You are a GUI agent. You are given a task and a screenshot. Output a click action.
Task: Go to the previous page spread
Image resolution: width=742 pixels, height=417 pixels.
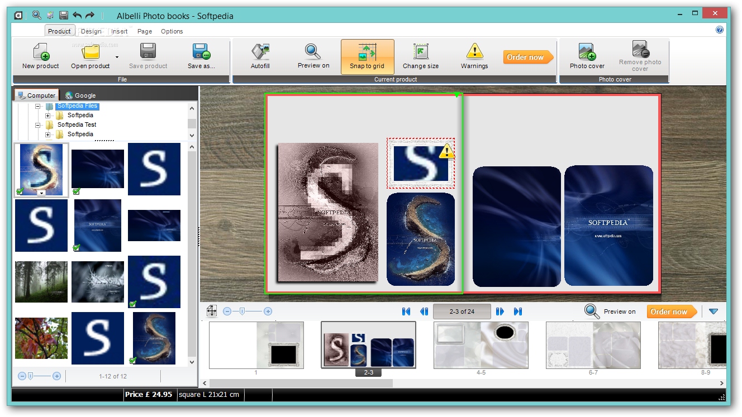coord(424,311)
